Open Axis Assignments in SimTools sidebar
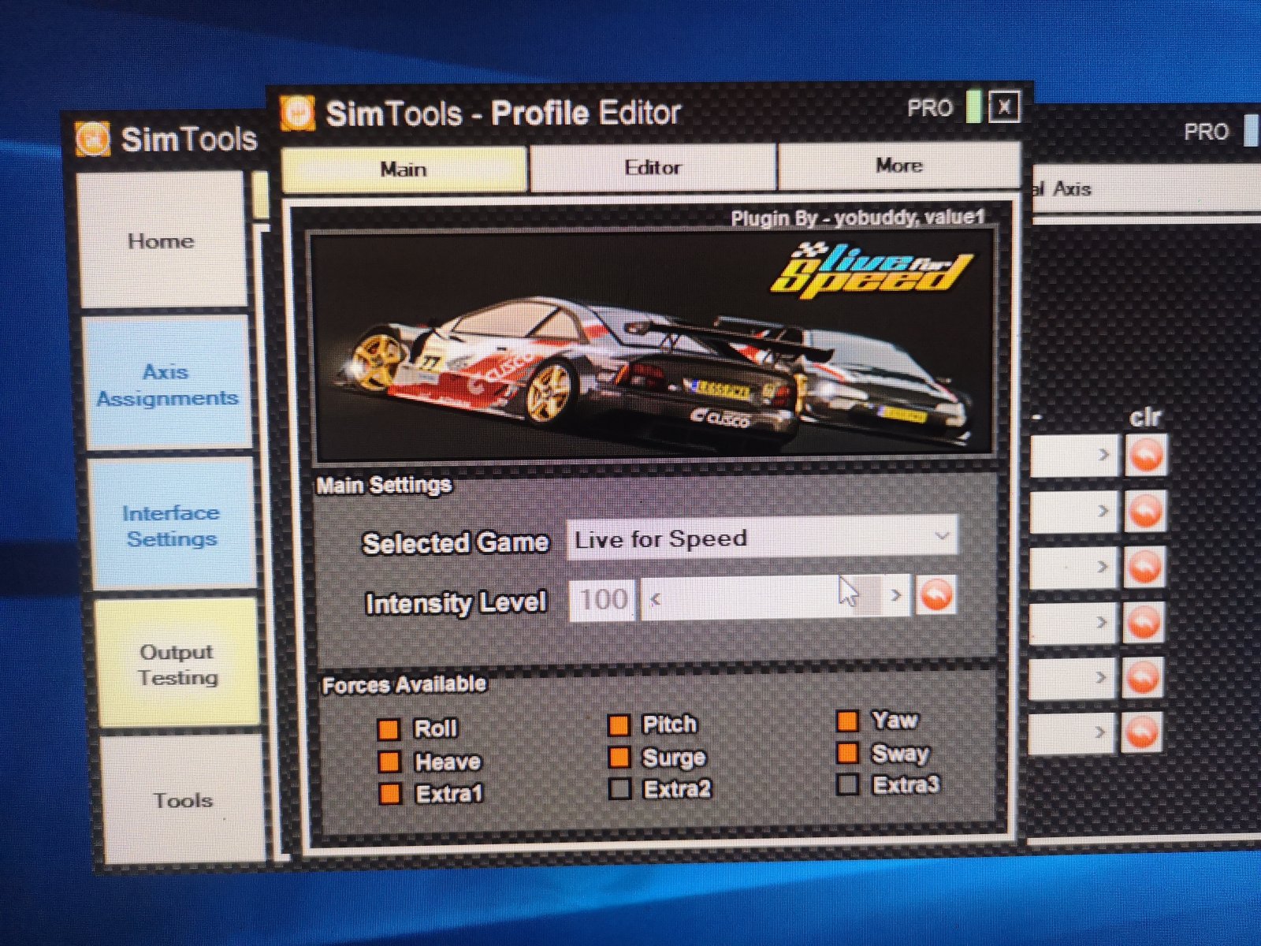This screenshot has width=1261, height=946. click(x=167, y=384)
